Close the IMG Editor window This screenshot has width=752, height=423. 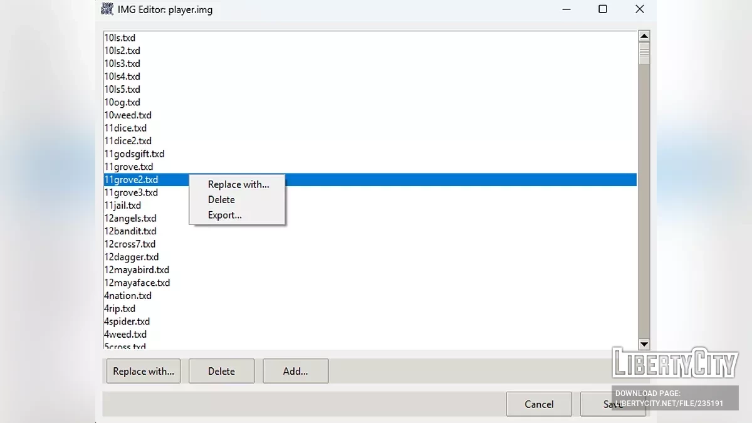coord(639,9)
